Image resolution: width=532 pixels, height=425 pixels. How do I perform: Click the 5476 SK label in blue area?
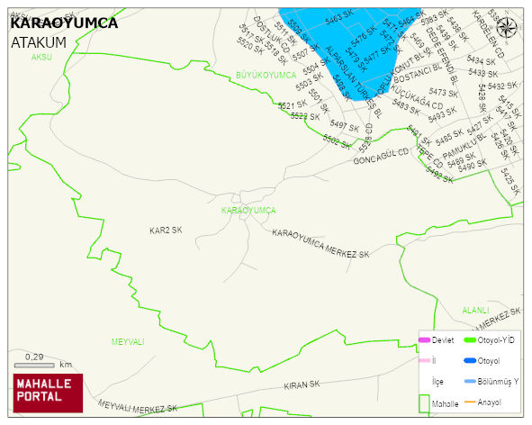pyautogui.click(x=364, y=36)
